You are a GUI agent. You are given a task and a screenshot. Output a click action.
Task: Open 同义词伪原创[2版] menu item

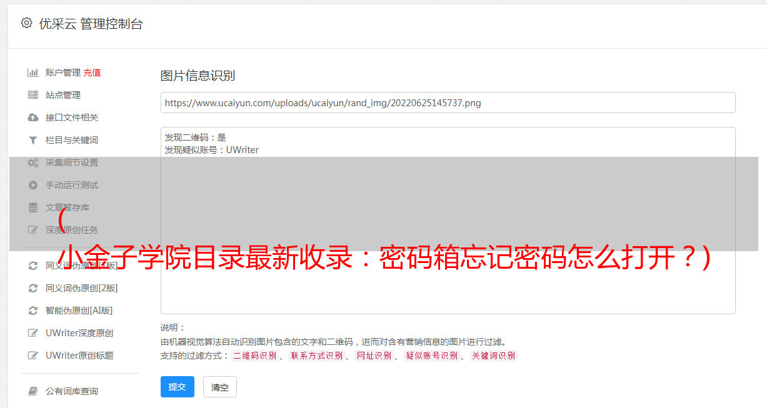[81, 288]
